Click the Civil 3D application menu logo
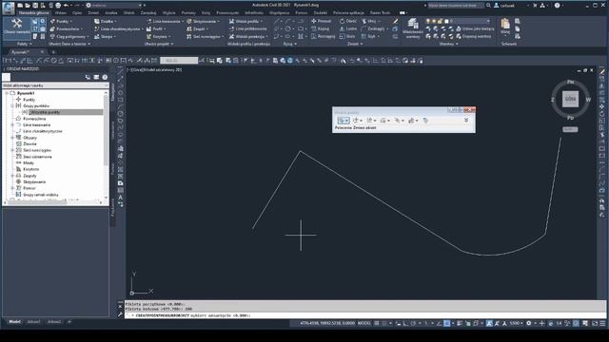Viewport: 609px width, 342px height. 8,8
